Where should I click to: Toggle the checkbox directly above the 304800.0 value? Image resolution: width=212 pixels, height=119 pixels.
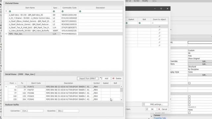click(189, 104)
